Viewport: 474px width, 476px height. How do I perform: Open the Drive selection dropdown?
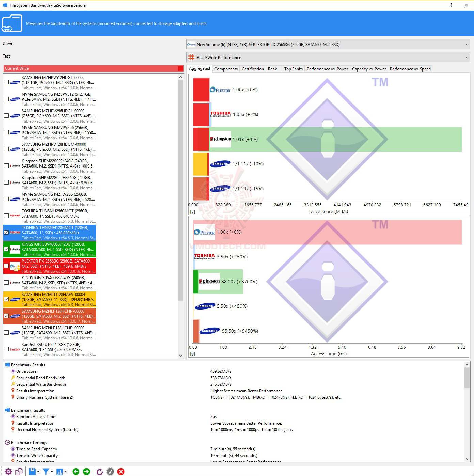coord(328,45)
